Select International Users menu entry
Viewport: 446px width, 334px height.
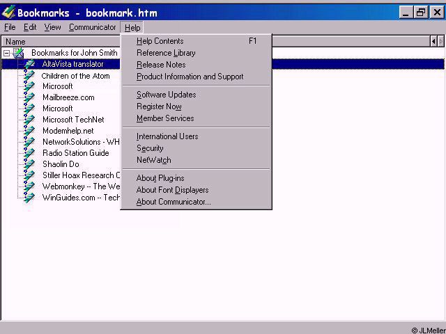pos(197,136)
